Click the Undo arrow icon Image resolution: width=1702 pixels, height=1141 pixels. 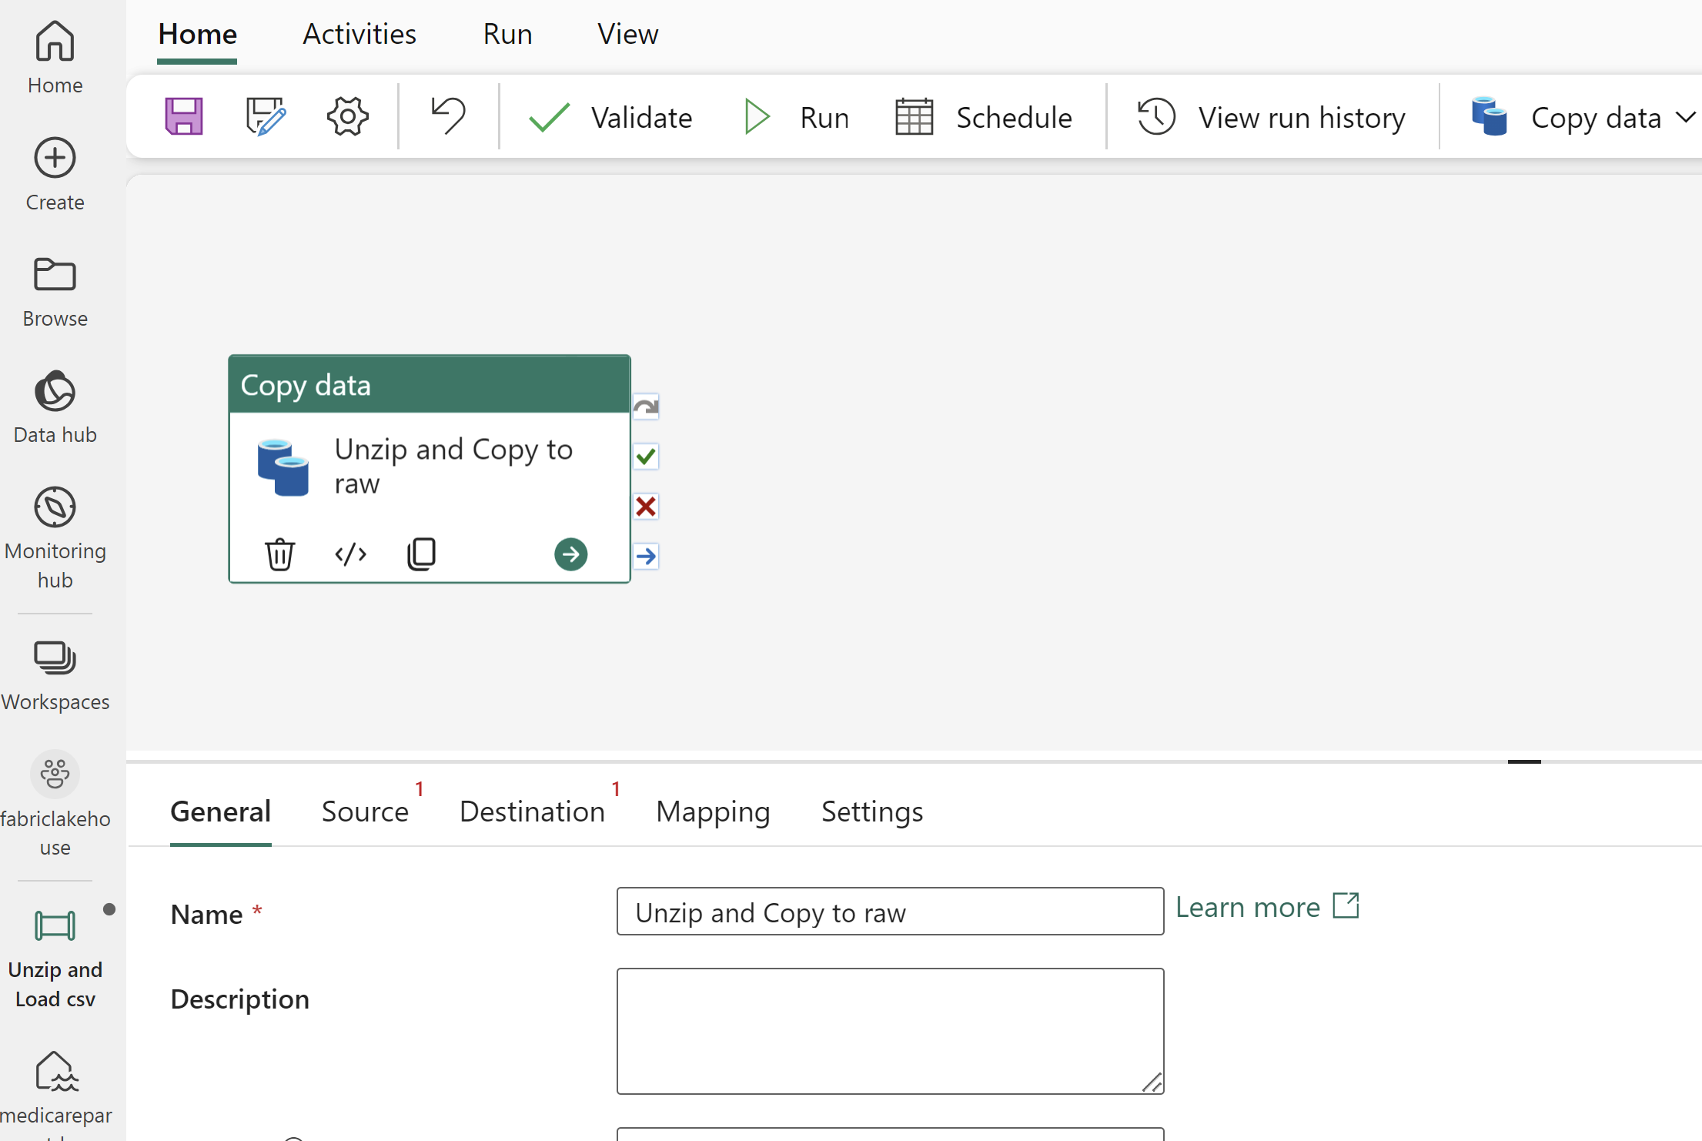click(448, 115)
